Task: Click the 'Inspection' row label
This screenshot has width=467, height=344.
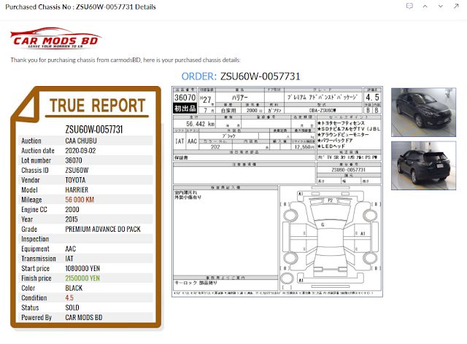Action: 35,239
